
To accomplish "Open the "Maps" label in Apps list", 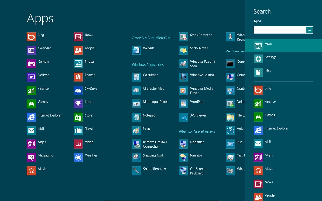I will 42,142.
